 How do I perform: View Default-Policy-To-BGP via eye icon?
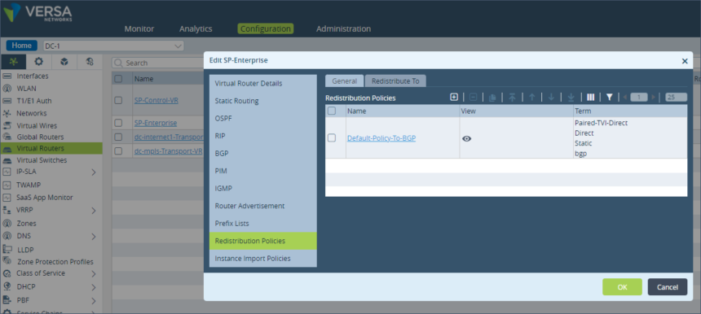467,139
